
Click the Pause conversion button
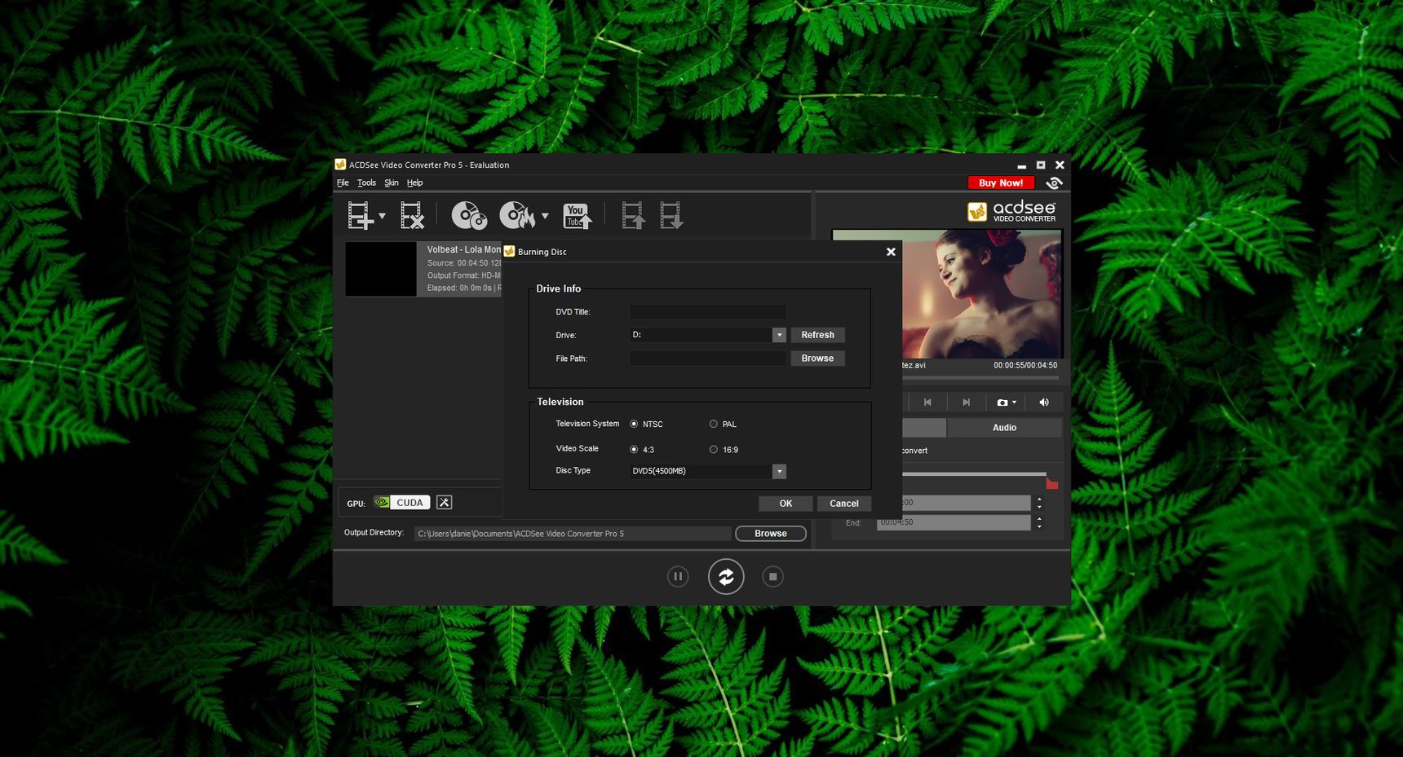(x=678, y=577)
